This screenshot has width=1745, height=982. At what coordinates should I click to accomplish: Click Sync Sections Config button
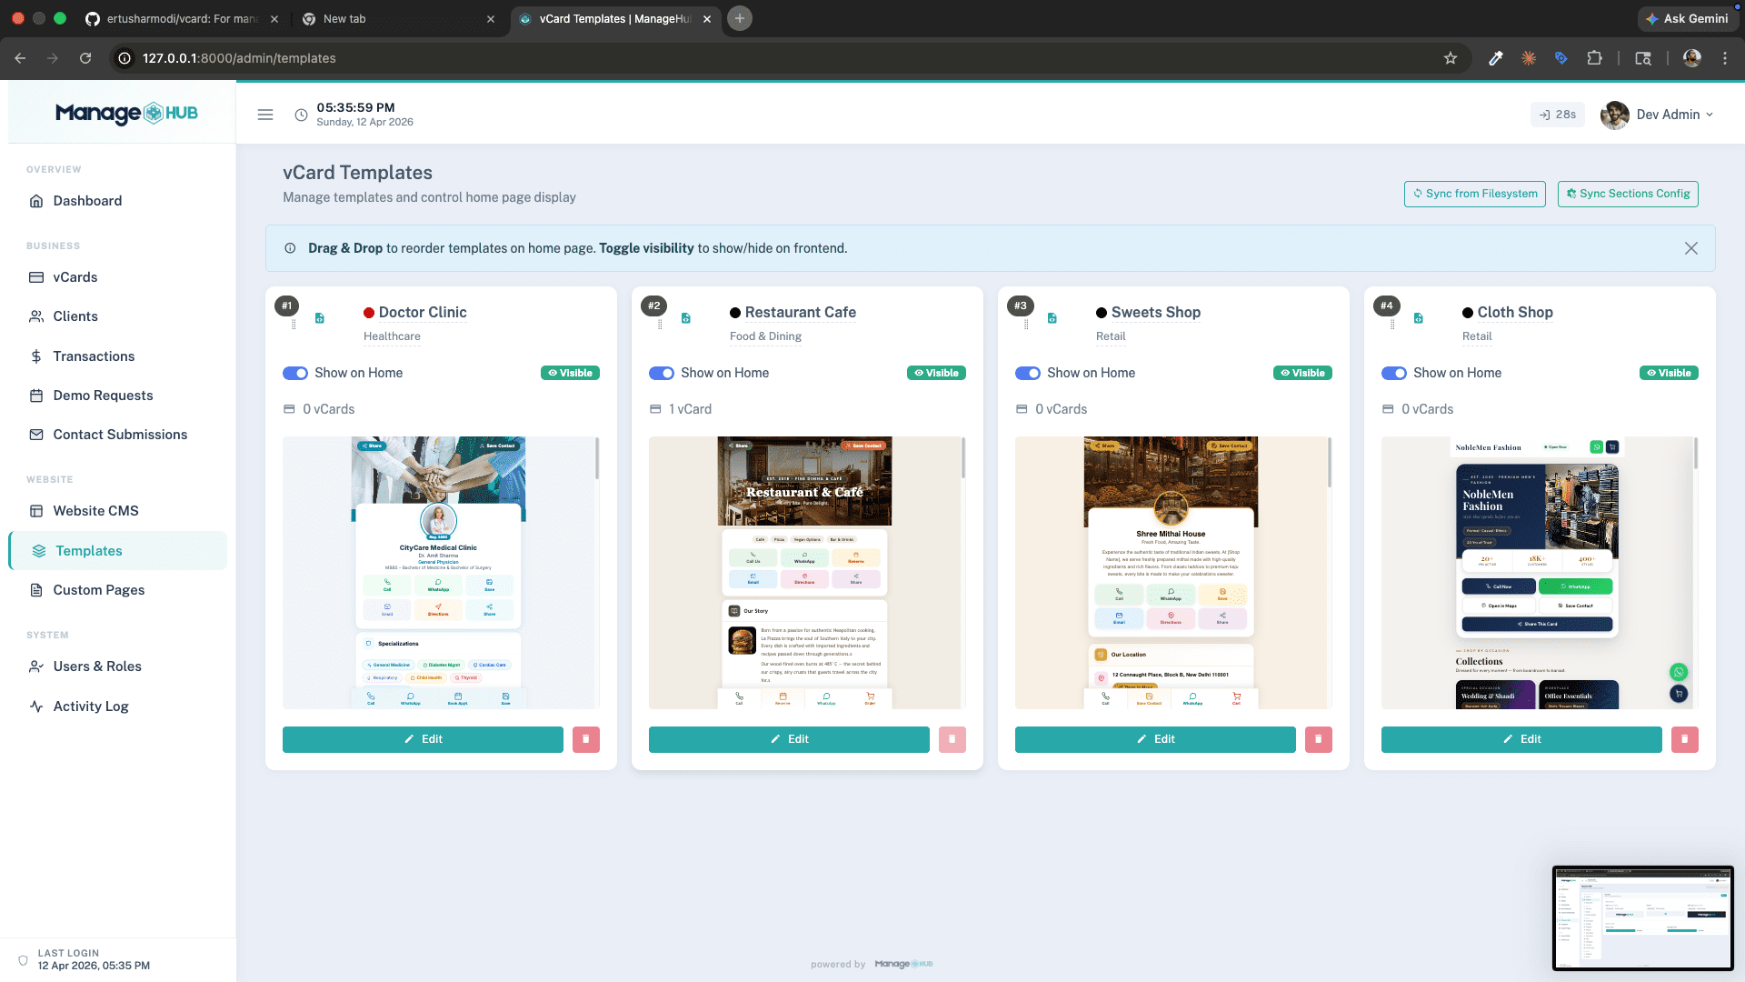[1628, 194]
